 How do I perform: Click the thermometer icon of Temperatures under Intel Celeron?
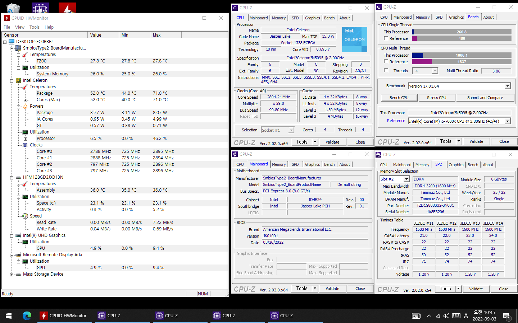(25, 87)
